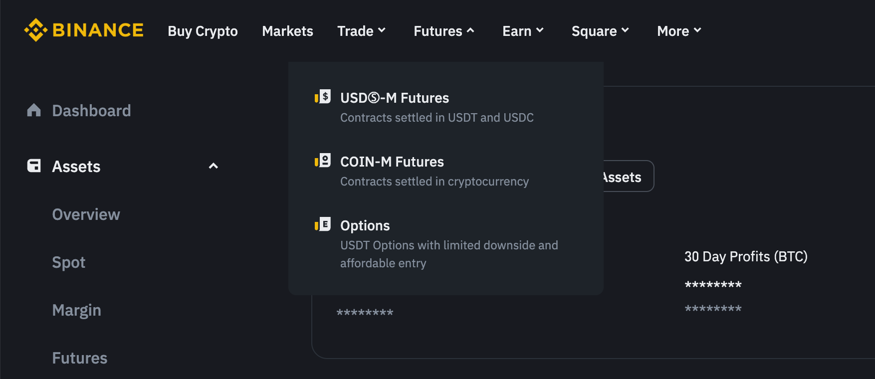Click the Options menu entry icon
This screenshot has width=875, height=379.
323,224
